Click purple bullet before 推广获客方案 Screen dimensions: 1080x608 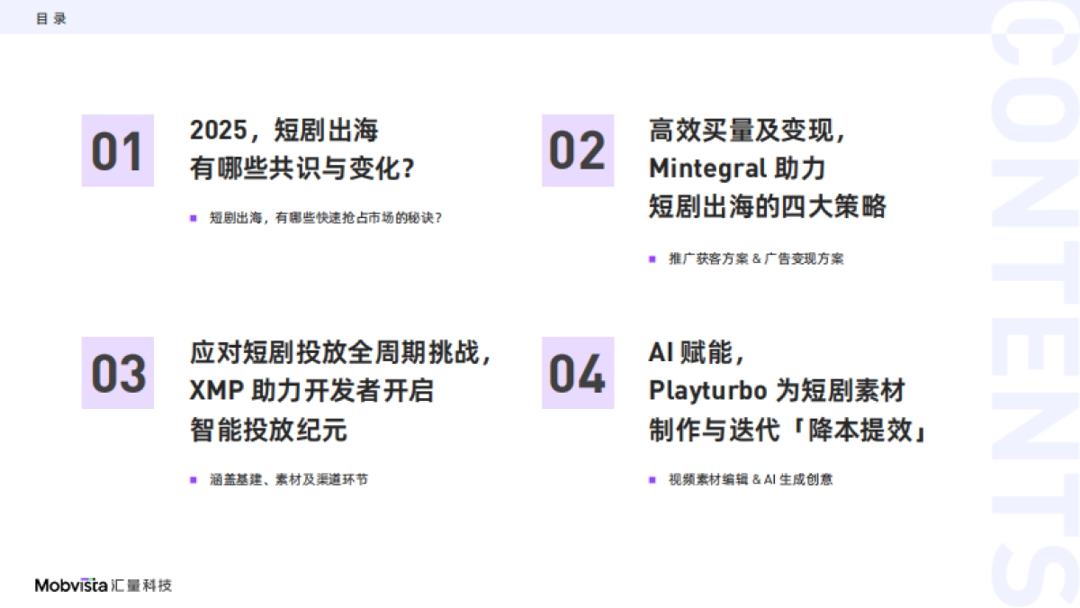pyautogui.click(x=652, y=259)
